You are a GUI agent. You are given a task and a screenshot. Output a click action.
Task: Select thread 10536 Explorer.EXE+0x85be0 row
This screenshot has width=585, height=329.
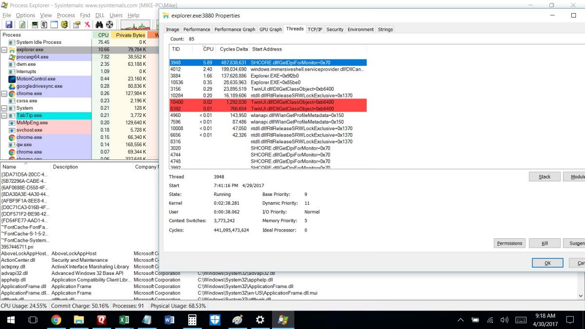pyautogui.click(x=268, y=82)
